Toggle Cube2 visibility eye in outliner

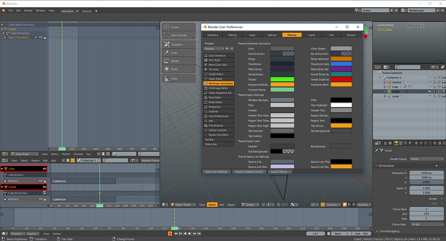coord(430,91)
